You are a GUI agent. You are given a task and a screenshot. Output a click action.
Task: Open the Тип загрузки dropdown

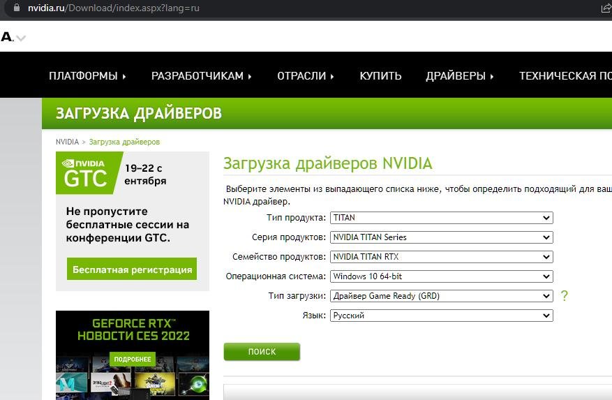coord(442,296)
